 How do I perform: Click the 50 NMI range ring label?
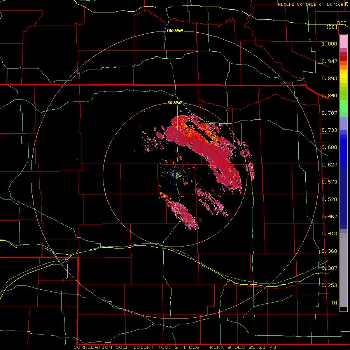click(175, 103)
